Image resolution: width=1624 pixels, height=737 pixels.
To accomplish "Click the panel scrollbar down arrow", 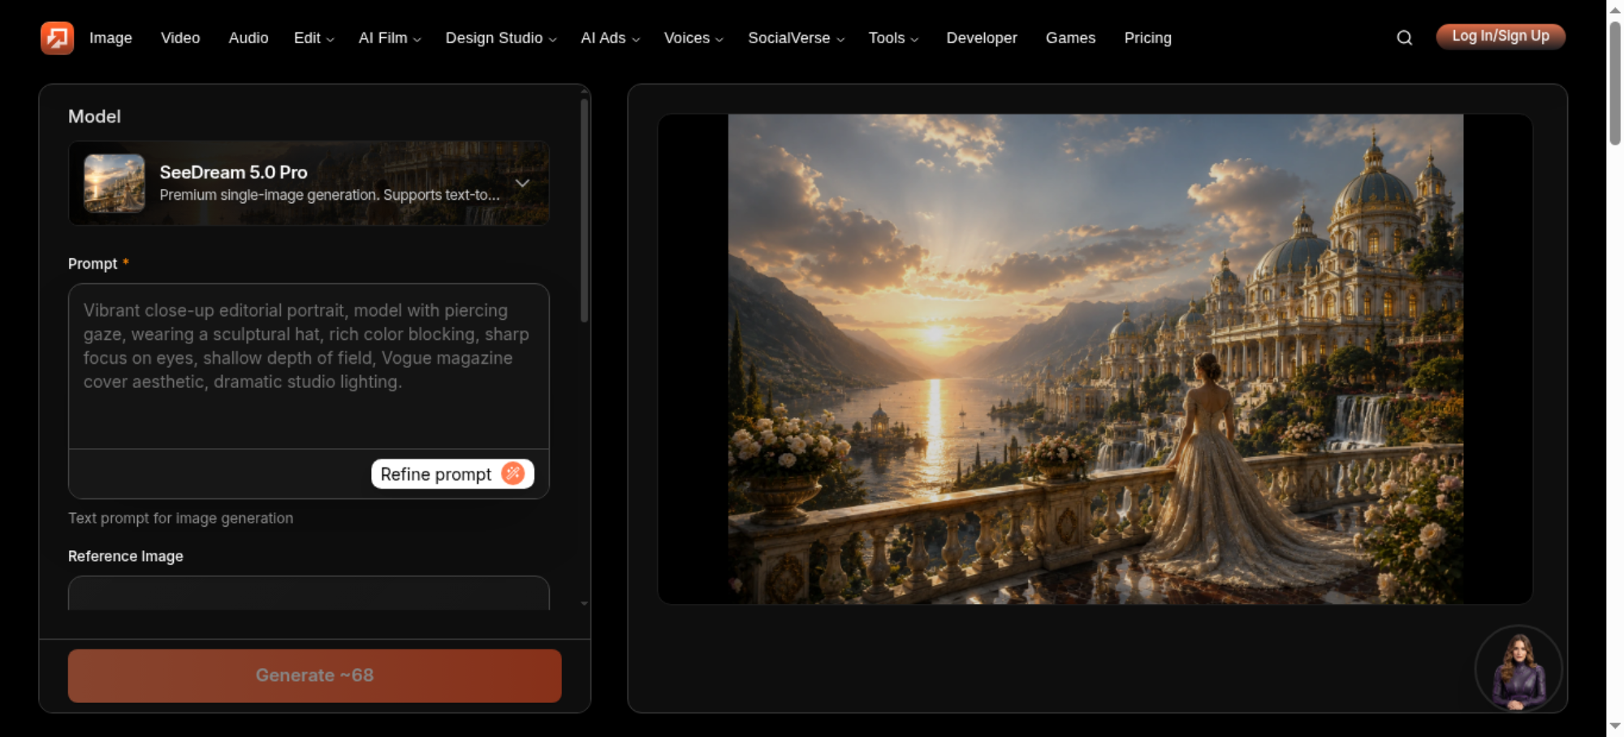I will 584,603.
